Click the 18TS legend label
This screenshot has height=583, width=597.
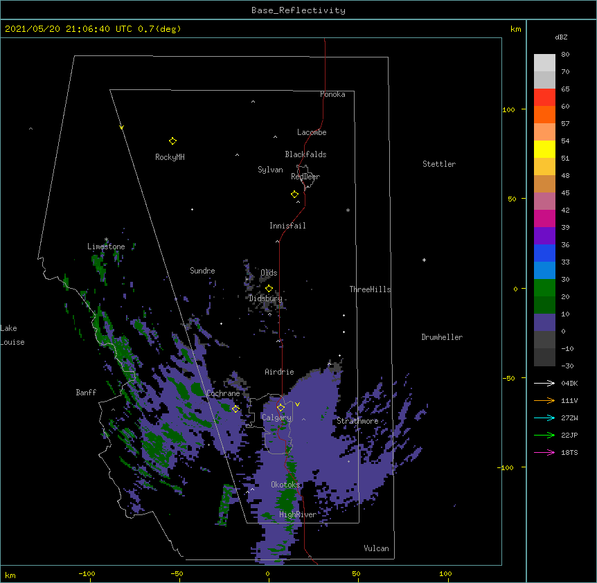click(569, 452)
